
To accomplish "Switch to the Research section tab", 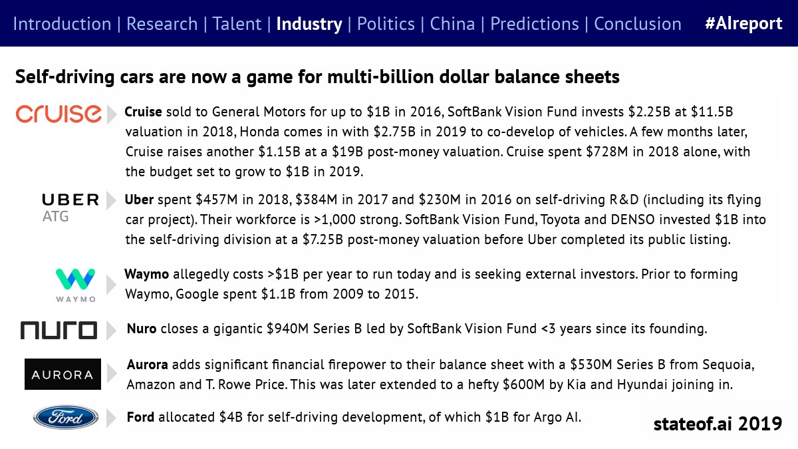I will pyautogui.click(x=162, y=25).
